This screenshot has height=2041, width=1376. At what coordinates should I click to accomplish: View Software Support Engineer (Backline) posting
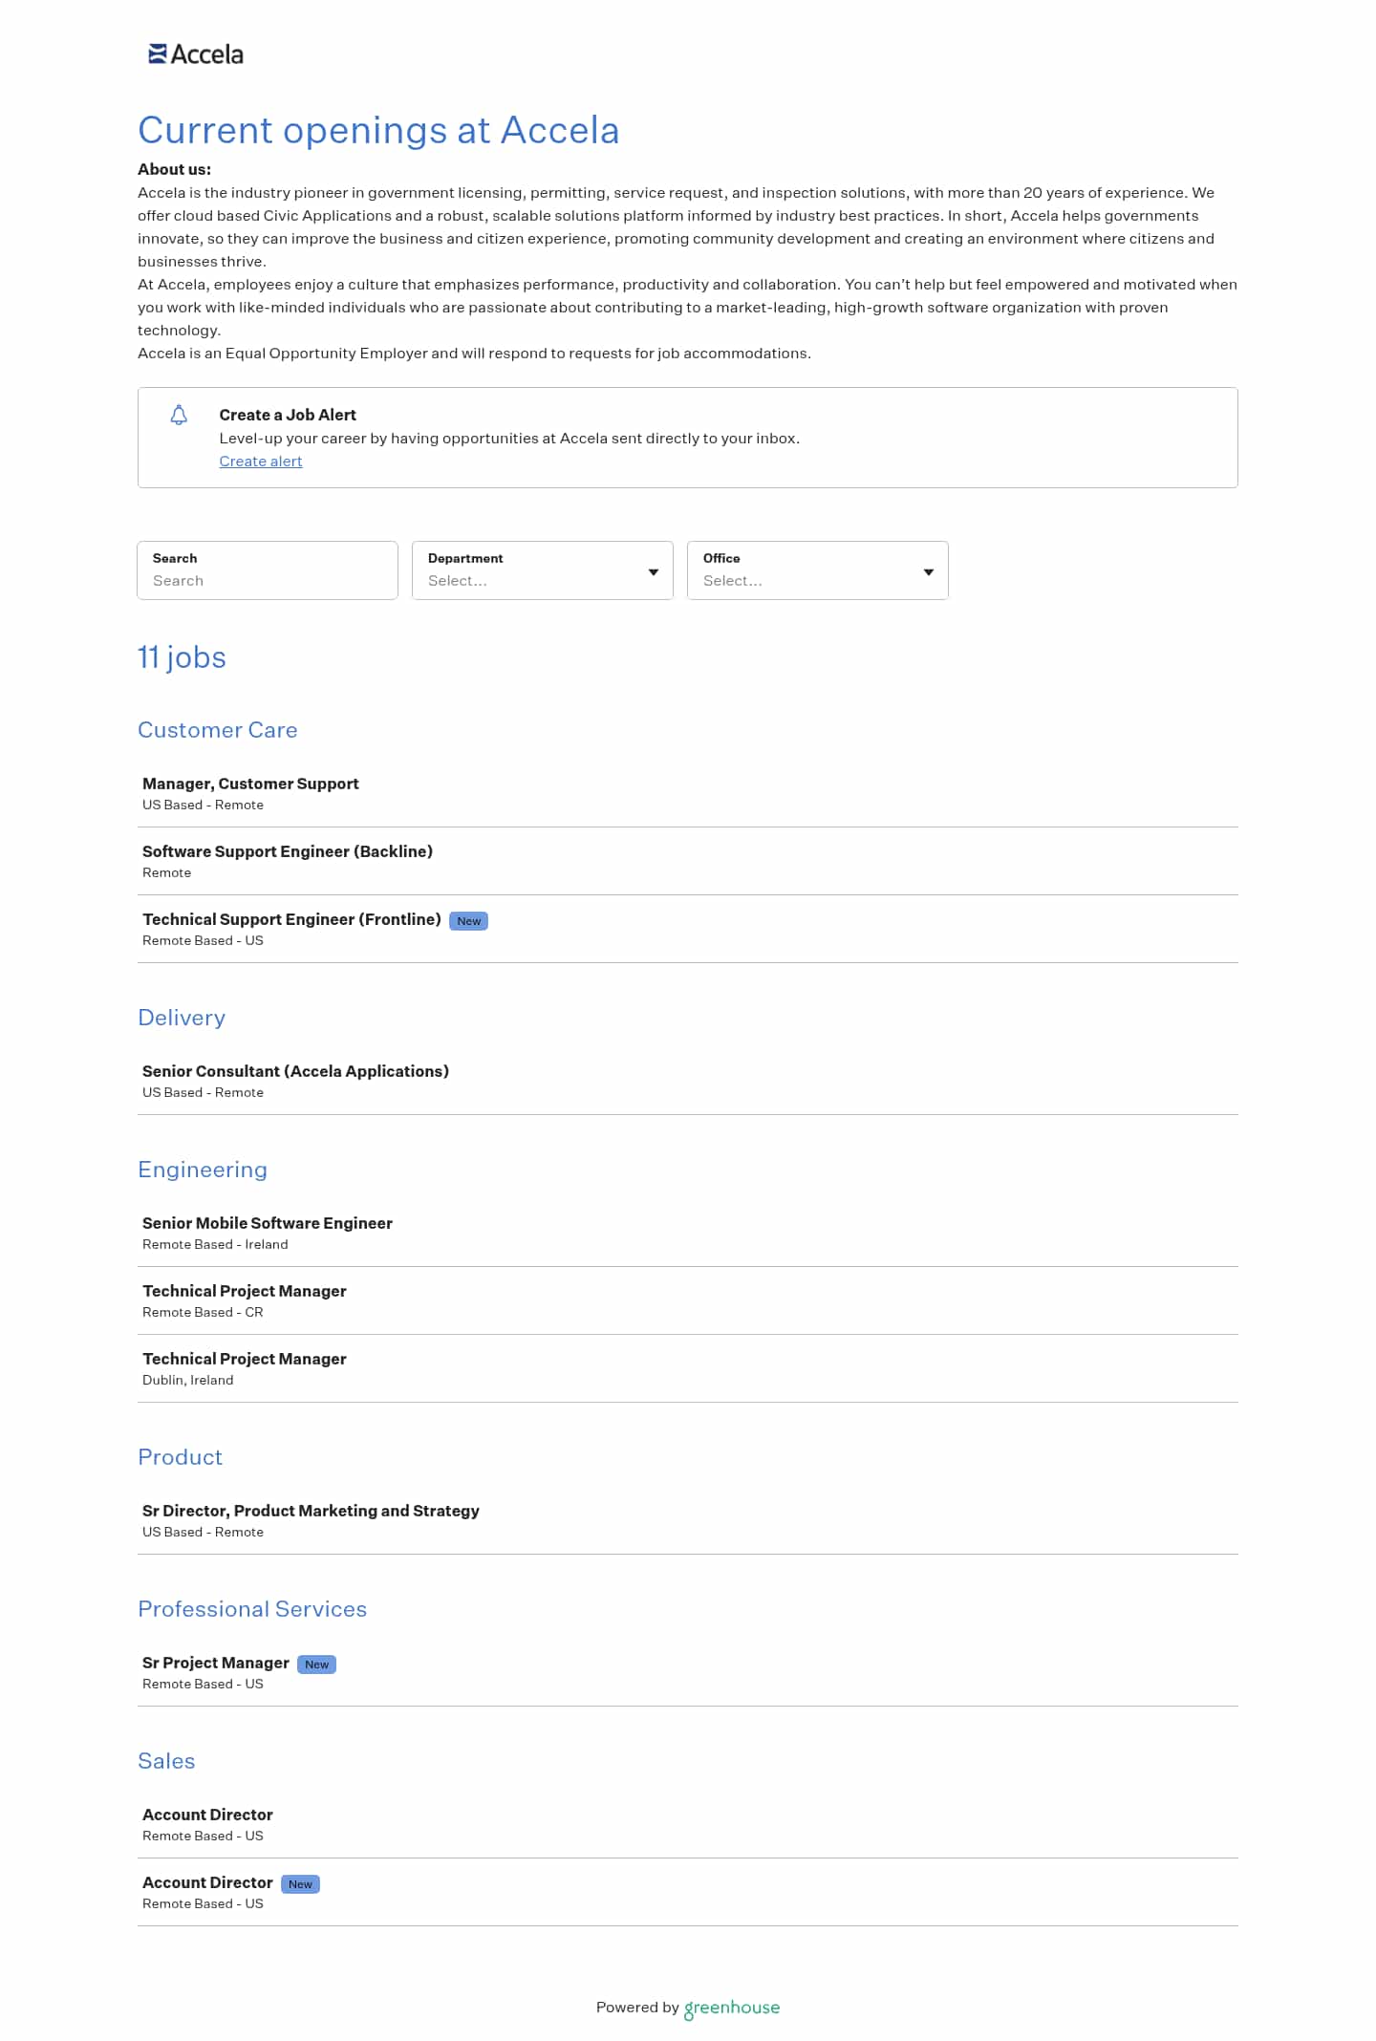pos(288,851)
